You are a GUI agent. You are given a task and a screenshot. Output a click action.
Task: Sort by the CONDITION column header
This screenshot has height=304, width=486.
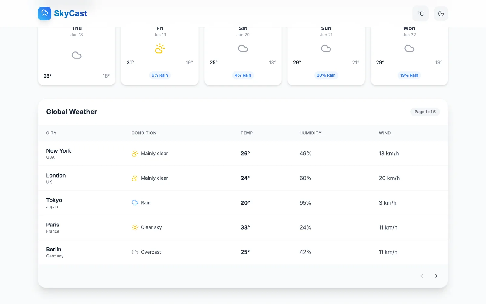(144, 133)
